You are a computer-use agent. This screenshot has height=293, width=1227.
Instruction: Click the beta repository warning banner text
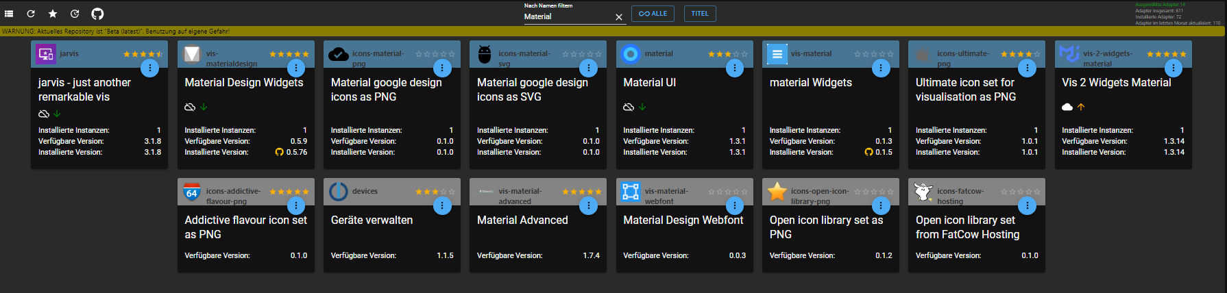116,31
